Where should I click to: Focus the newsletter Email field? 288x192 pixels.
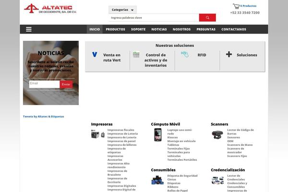click(44, 84)
